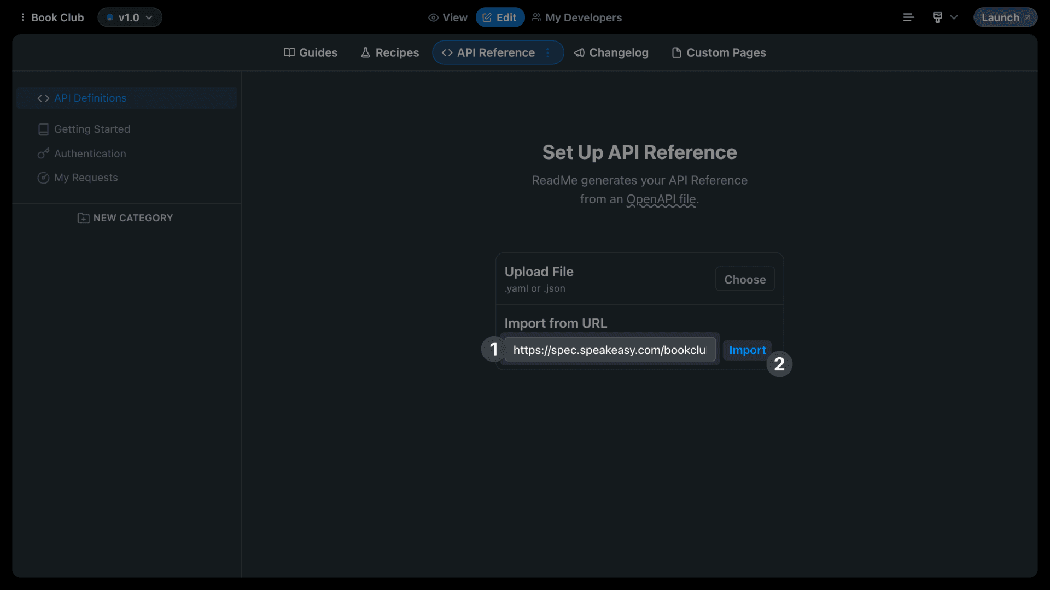This screenshot has width=1050, height=590.
Task: Open the Changelog tab
Action: tap(611, 52)
